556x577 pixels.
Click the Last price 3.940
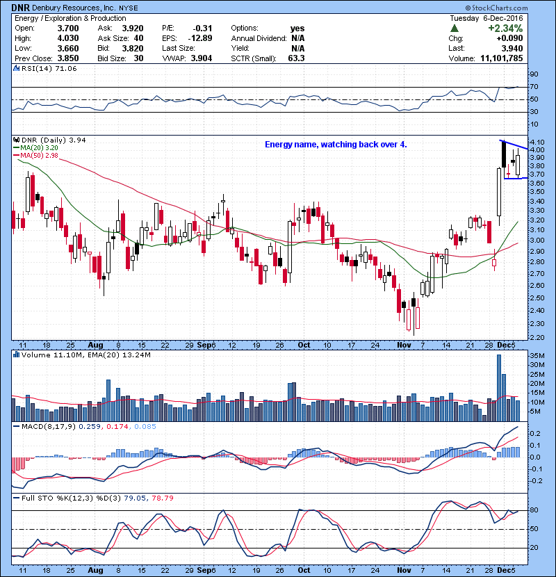pyautogui.click(x=512, y=48)
